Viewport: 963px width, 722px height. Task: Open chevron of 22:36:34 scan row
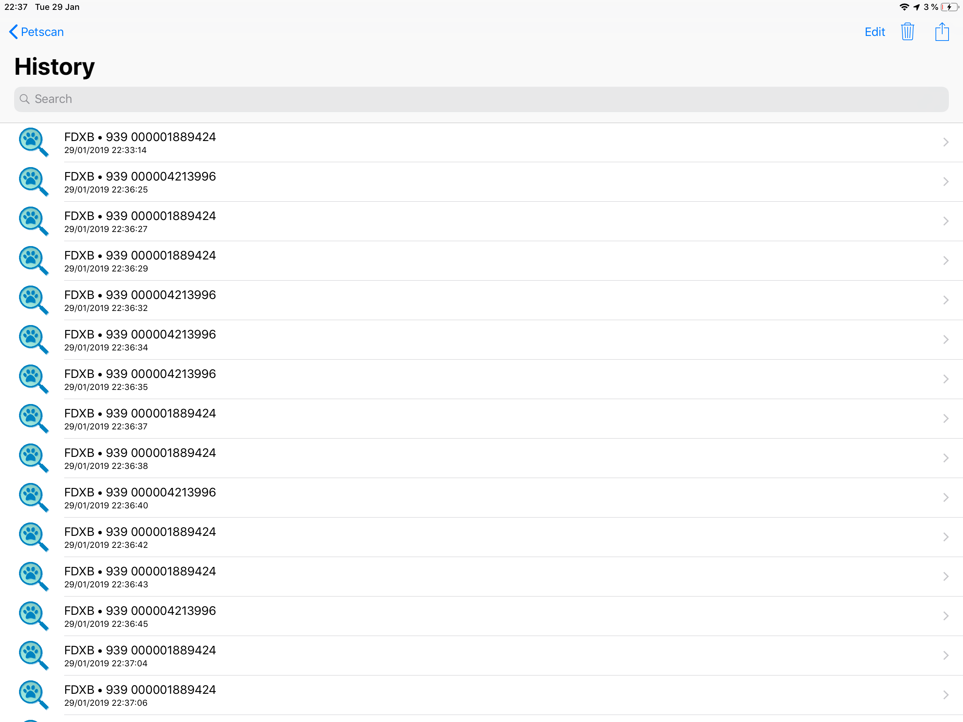click(946, 339)
